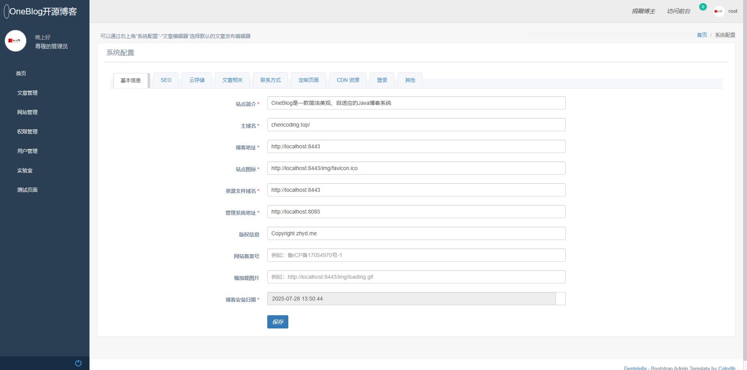
Task: Click the 保存 save button
Action: (278, 322)
